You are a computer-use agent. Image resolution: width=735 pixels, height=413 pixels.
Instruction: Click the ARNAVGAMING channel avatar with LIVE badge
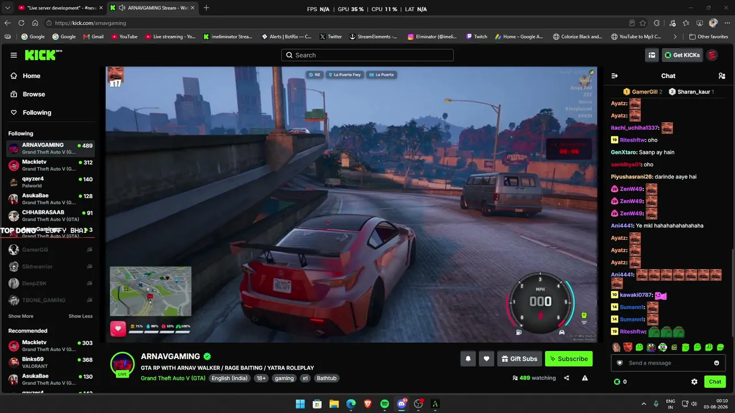(x=122, y=365)
